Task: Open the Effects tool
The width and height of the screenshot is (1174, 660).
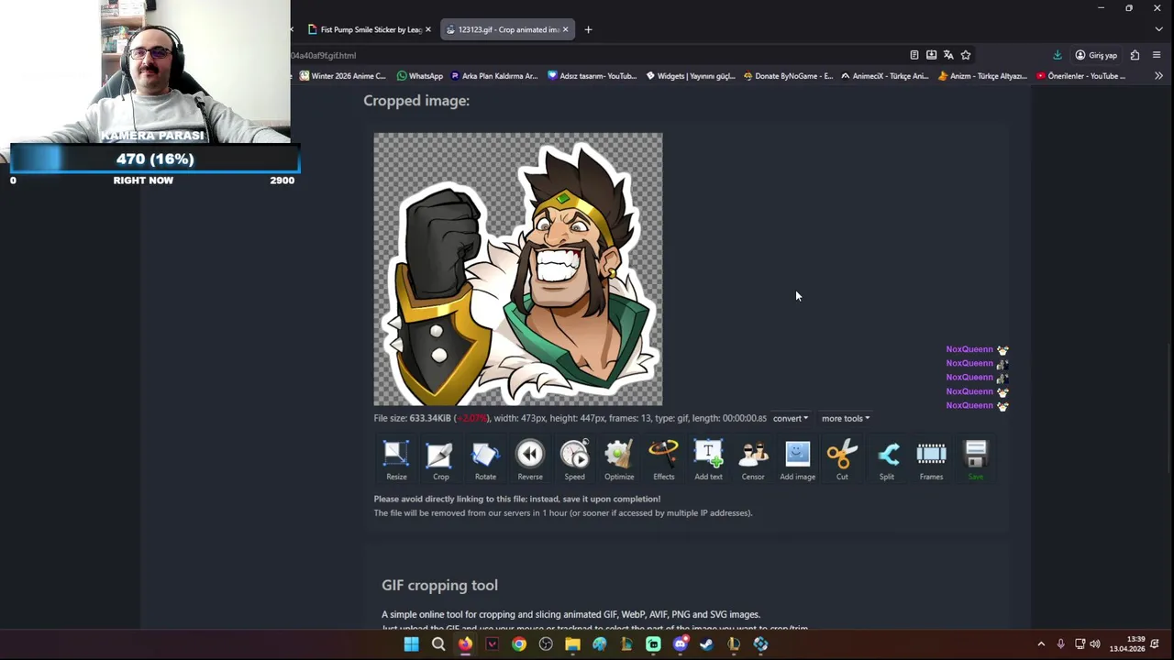Action: (663, 460)
